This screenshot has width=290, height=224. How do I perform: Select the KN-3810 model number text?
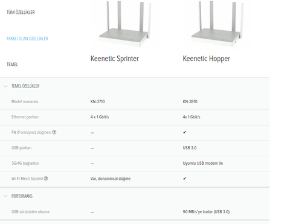coord(190,101)
